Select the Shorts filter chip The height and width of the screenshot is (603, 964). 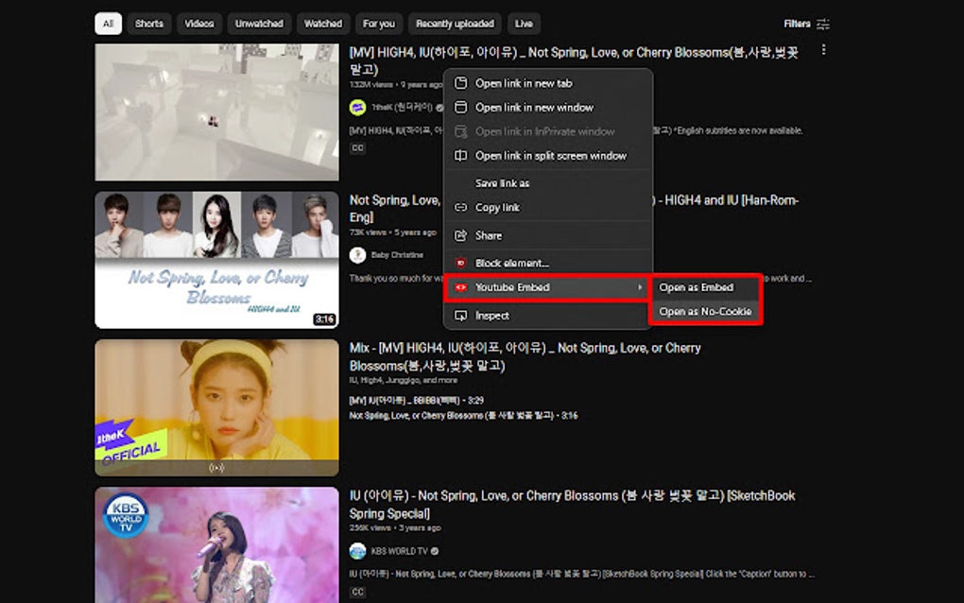[148, 23]
